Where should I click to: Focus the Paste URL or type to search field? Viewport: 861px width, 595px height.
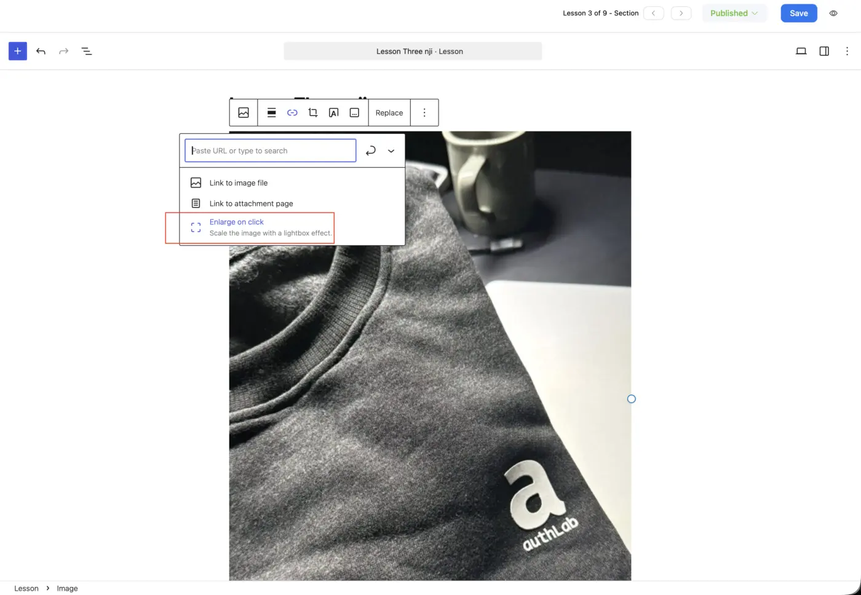click(x=271, y=151)
